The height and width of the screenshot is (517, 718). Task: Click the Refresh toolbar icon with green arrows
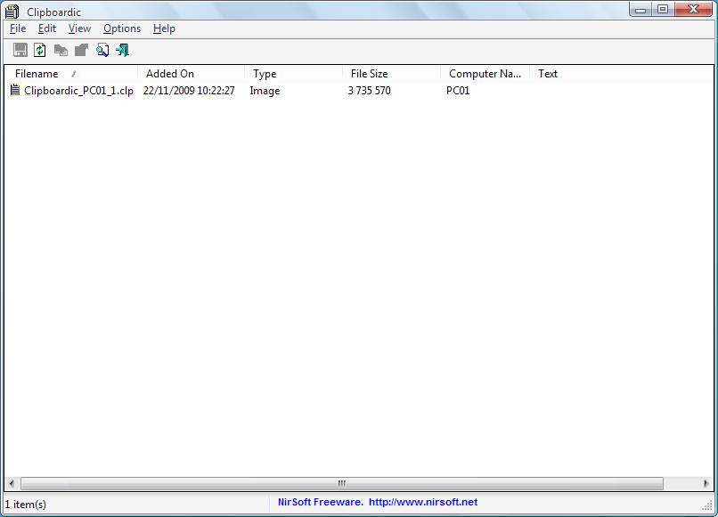point(40,50)
